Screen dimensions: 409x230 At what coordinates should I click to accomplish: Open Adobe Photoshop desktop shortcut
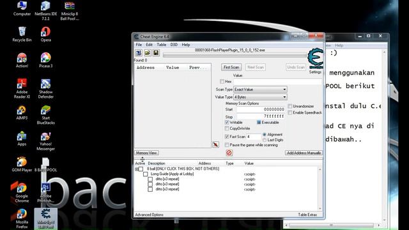pos(45,193)
